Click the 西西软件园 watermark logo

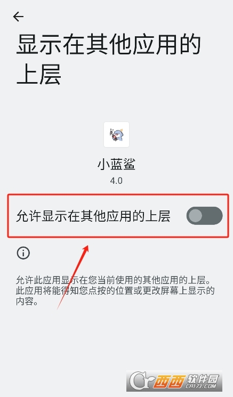pyautogui.click(x=174, y=381)
